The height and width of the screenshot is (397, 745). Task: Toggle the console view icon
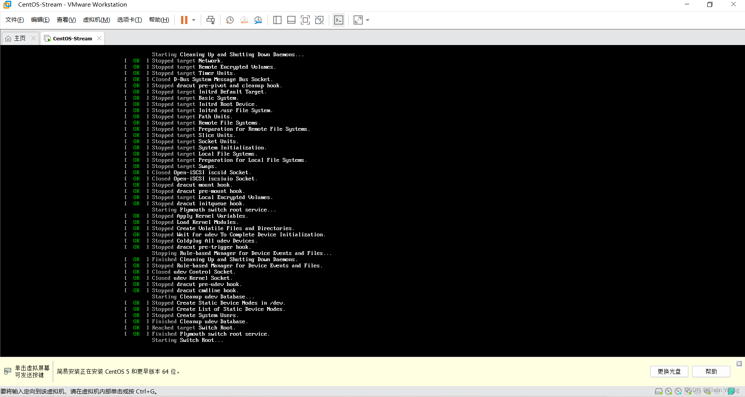(x=339, y=20)
